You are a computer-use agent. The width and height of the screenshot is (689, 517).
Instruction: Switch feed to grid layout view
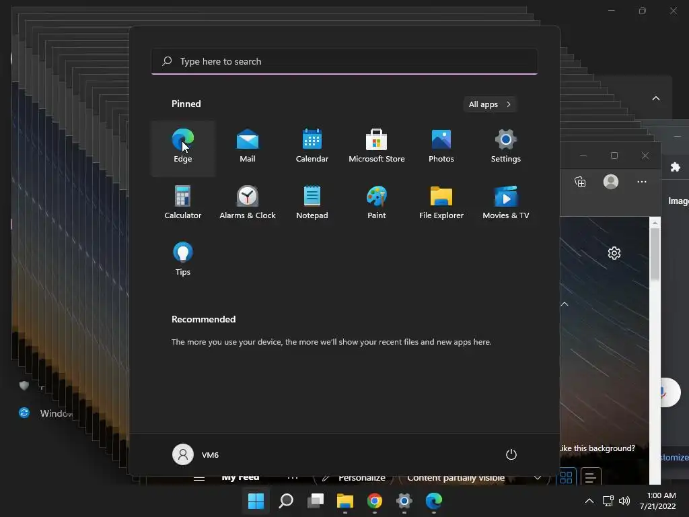(x=566, y=477)
